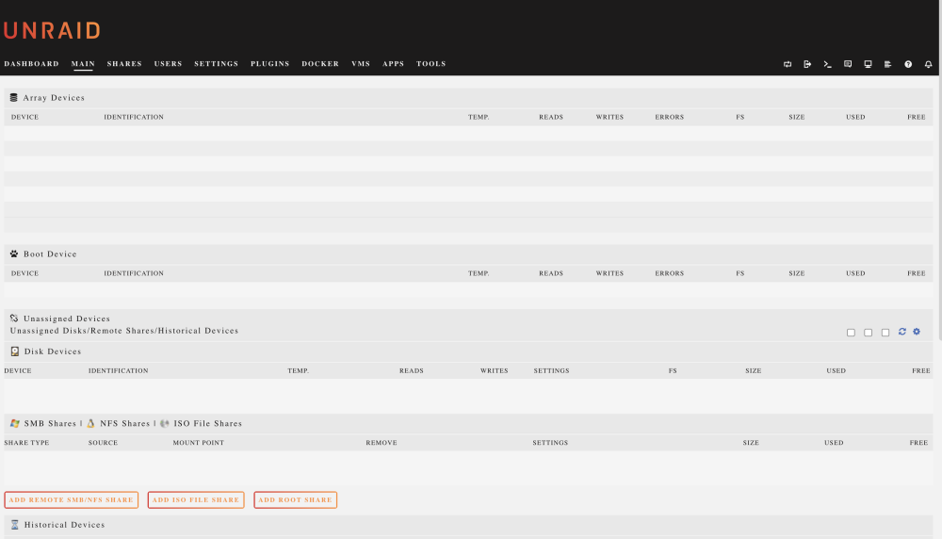This screenshot has height=539, width=942.
Task: Click the Unassigned Devices unlink icon
Action: (x=14, y=318)
